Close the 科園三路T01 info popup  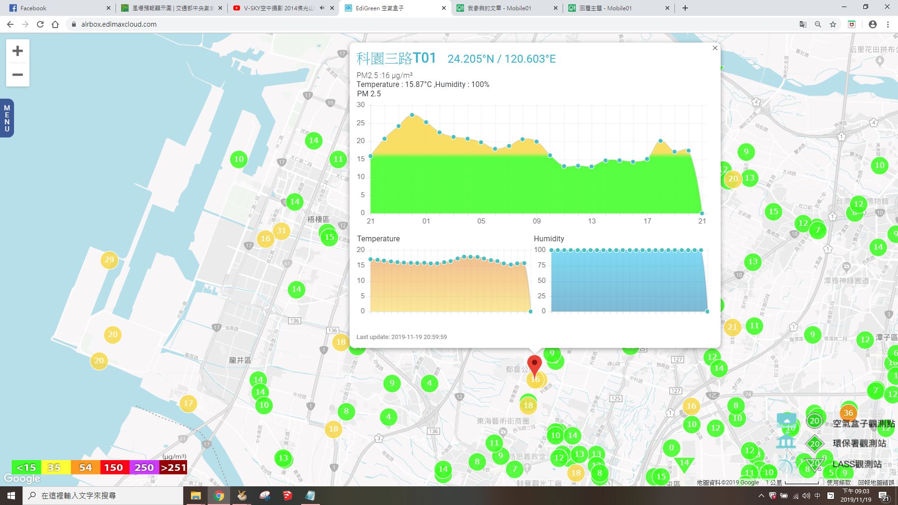click(715, 48)
